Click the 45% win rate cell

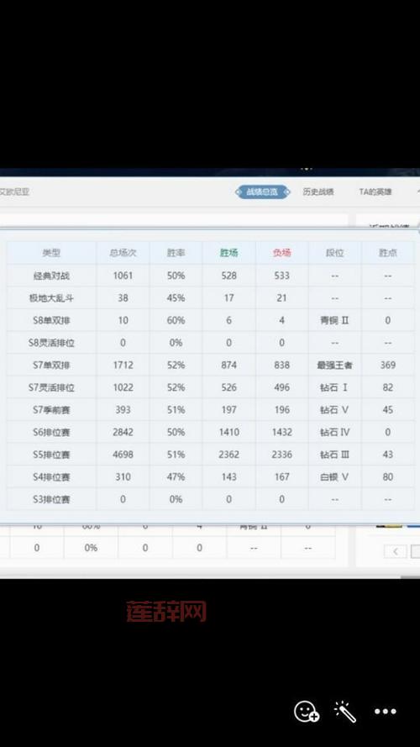click(176, 297)
